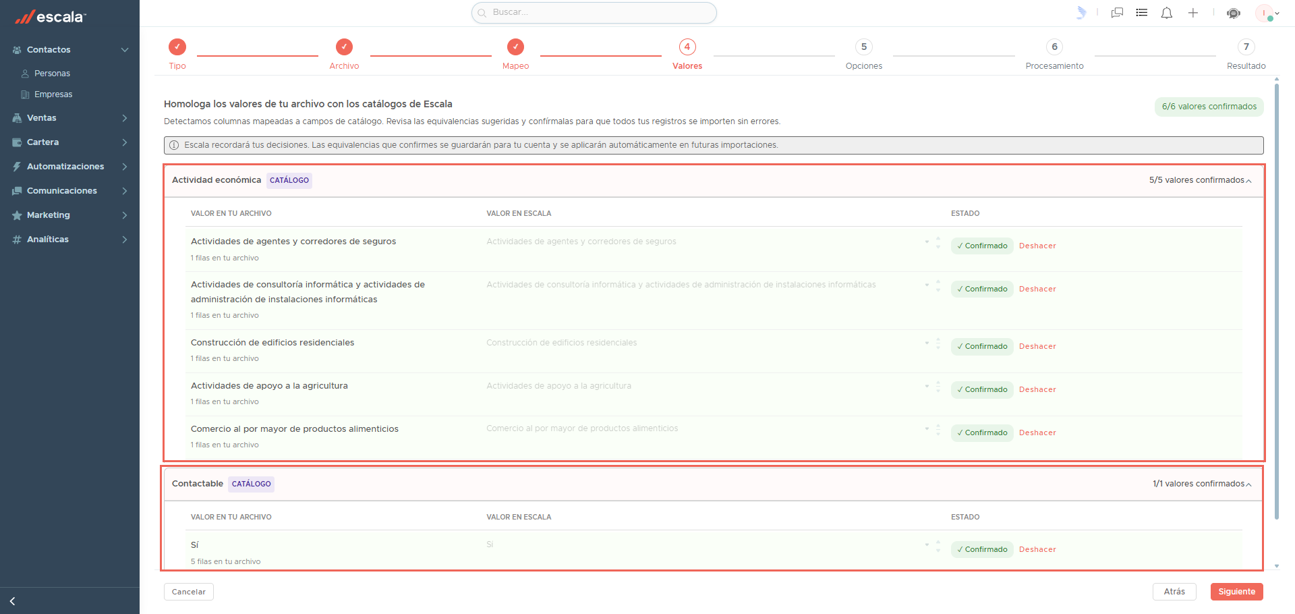
Task: Expand the Ventas menu chevron
Action: coord(125,118)
